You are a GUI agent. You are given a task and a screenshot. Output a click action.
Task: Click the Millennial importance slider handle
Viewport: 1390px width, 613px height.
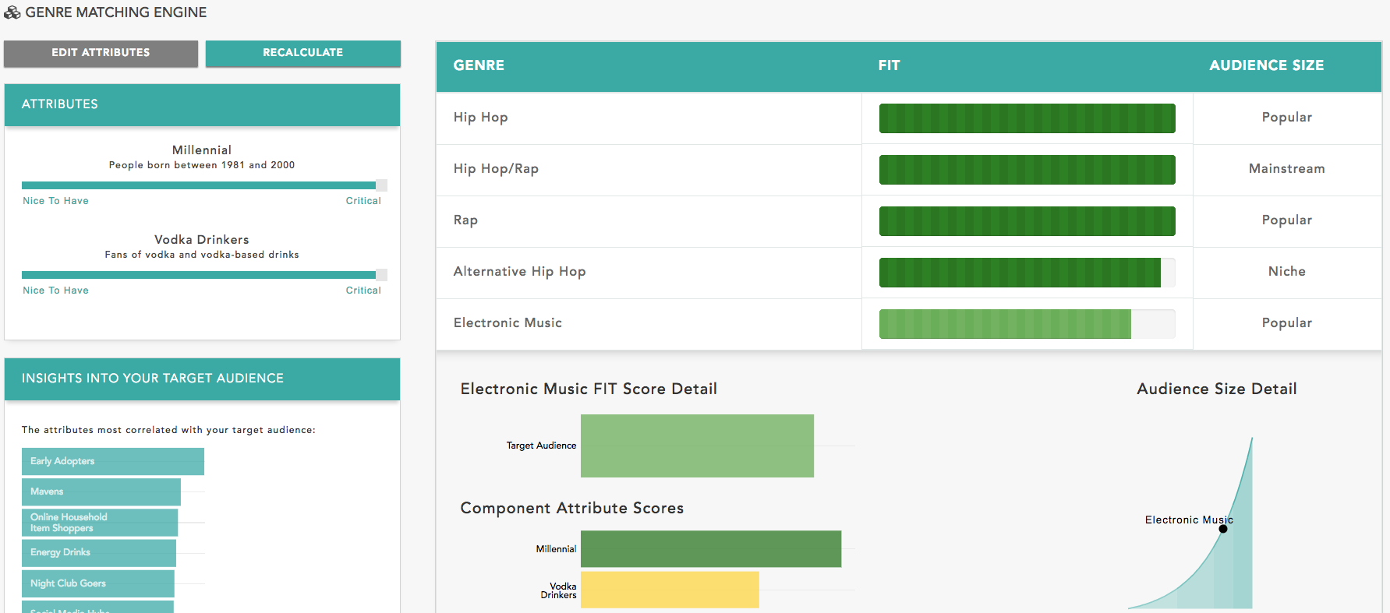pos(381,185)
